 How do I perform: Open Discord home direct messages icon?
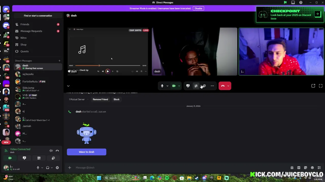pyautogui.click(x=6, y=9)
